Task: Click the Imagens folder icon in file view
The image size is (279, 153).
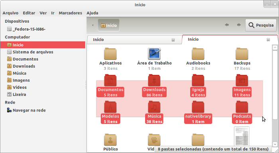Action: (x=242, y=80)
